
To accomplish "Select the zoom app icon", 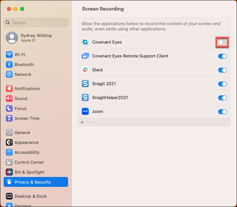I will pos(85,112).
